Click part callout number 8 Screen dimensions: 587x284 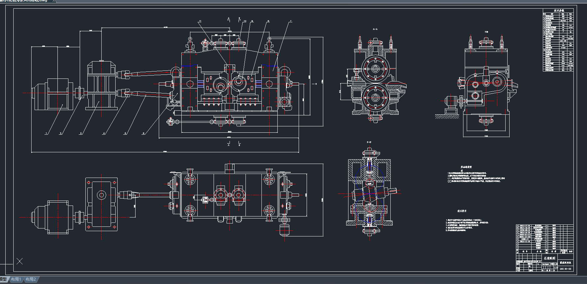click(268, 21)
